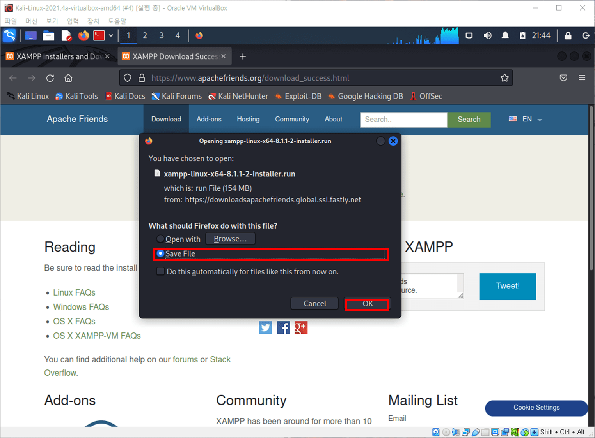Open the Firefox hamburger menu
595x438 pixels.
(583, 78)
